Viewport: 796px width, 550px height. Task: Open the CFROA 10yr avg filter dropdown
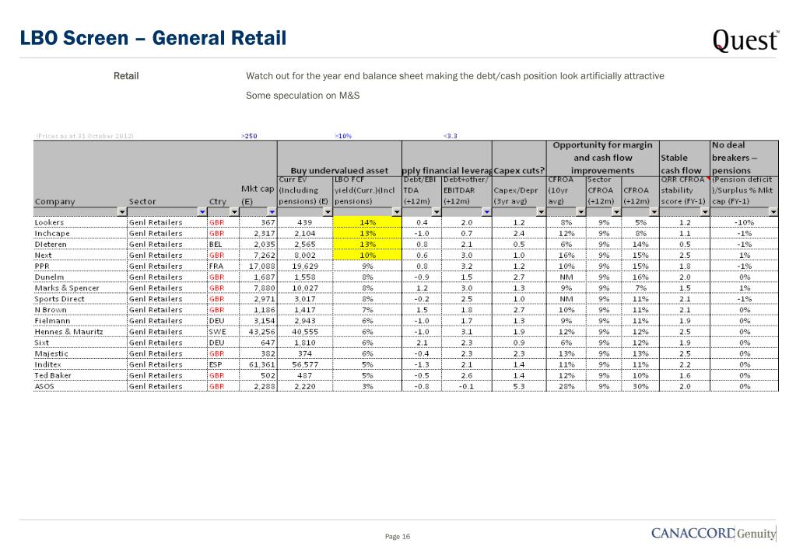[580, 211]
